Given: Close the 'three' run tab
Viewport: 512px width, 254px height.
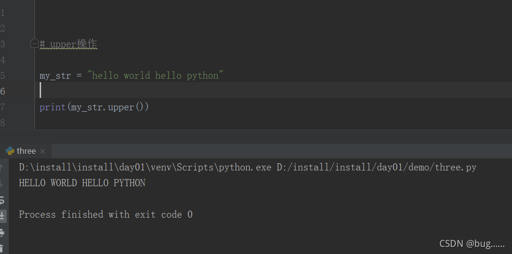Looking at the screenshot, I should (43, 151).
